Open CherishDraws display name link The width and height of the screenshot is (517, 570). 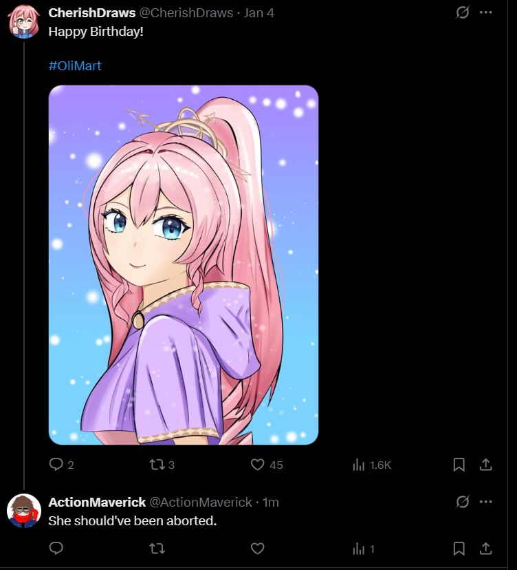click(92, 12)
